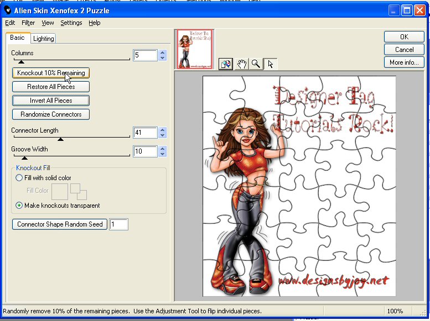Select the Zoom magnifier tool
Viewport: 430px width, 321px height.
pyautogui.click(x=256, y=64)
